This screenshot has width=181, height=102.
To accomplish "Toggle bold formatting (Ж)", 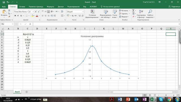I will click(15, 16).
